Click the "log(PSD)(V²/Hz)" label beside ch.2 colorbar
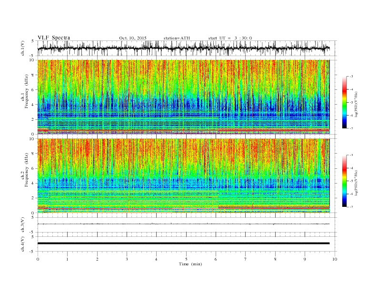Screen dimensions: 377x291 357,183
